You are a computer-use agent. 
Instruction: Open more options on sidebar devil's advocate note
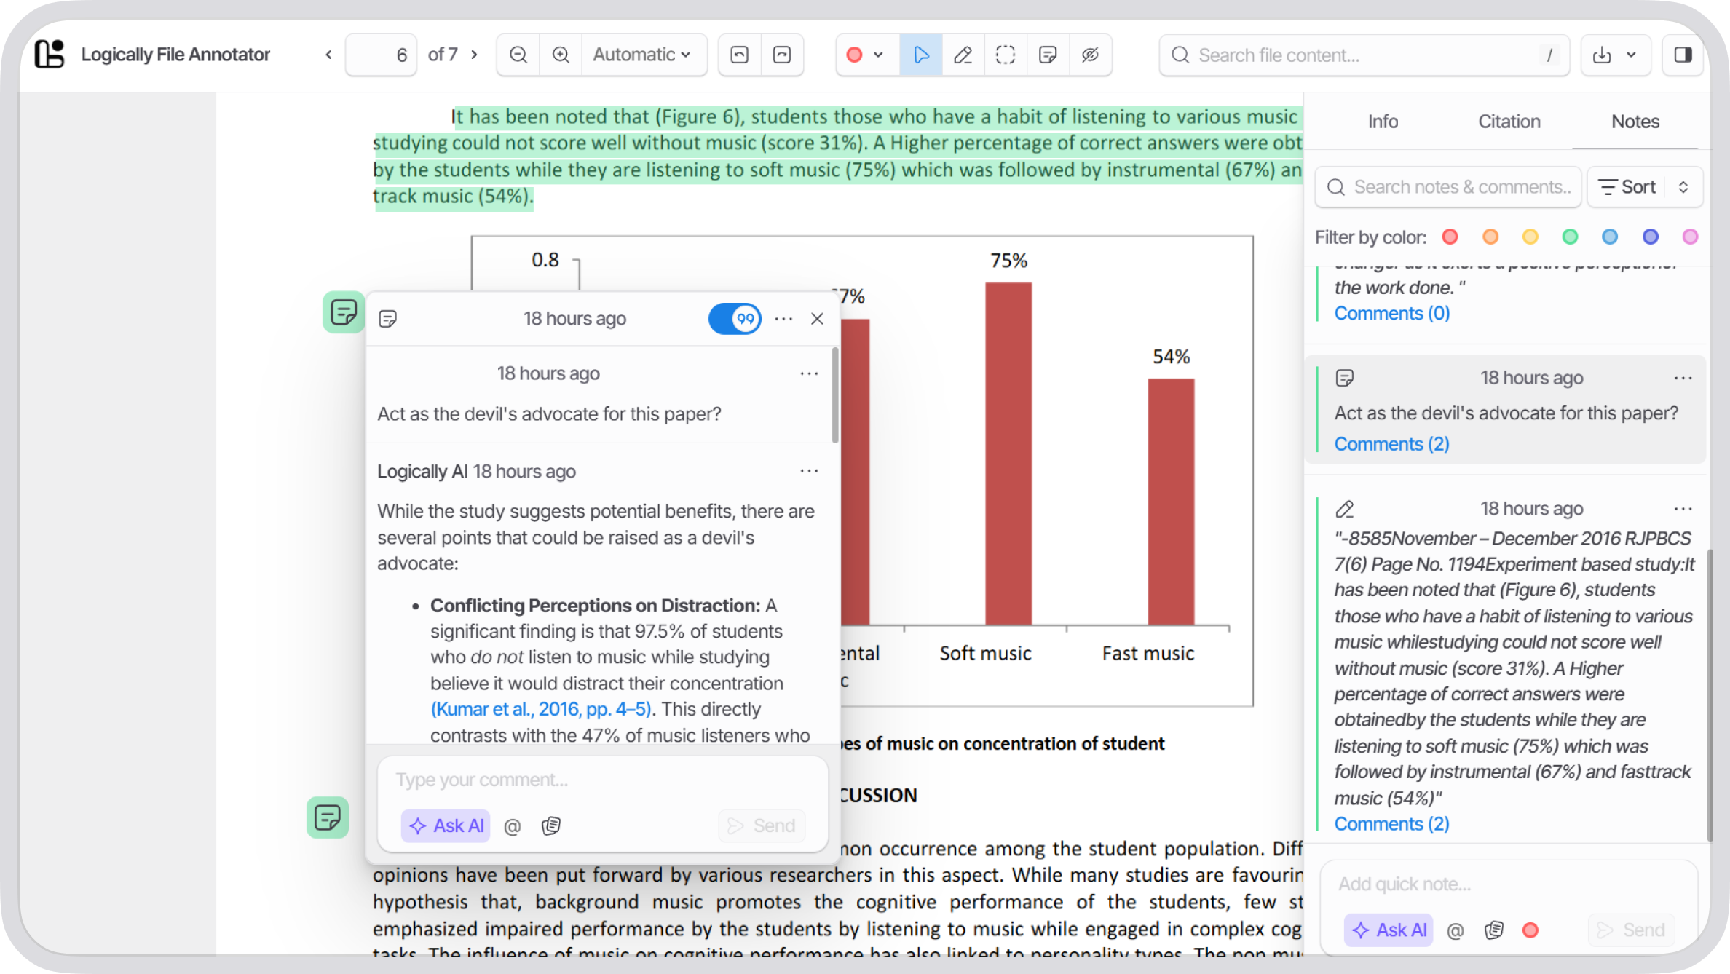click(1683, 378)
